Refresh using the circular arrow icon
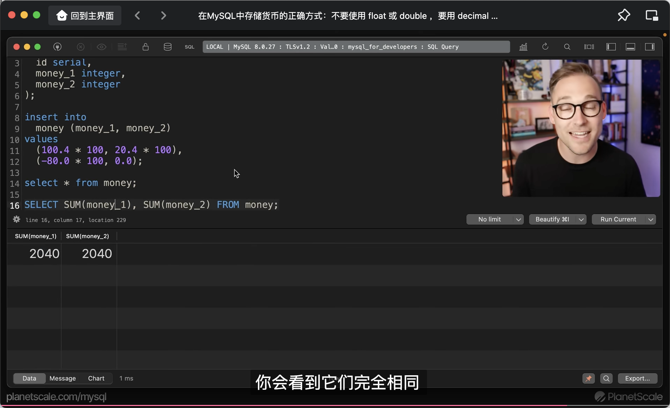The image size is (670, 408). point(545,47)
